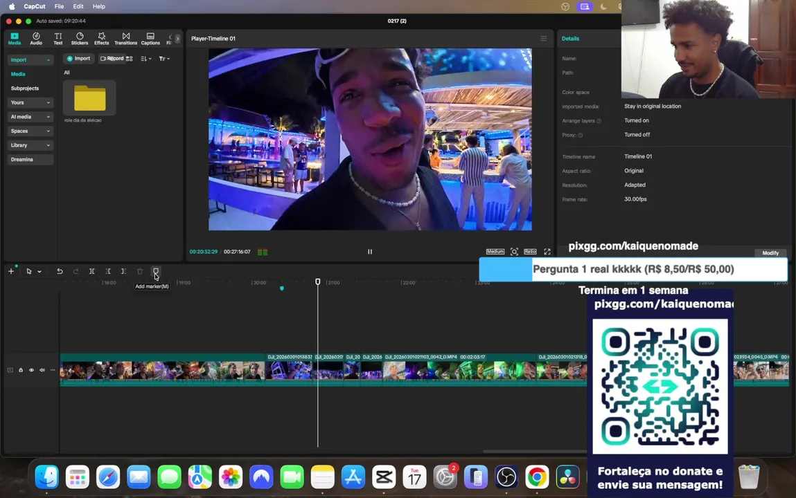This screenshot has width=796, height=498.
Task: Choose the Select pointer tool
Action: (x=29, y=272)
